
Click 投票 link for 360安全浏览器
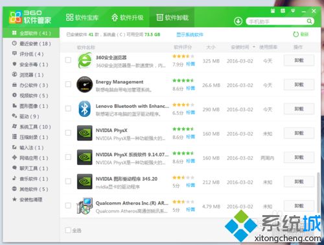(191, 64)
